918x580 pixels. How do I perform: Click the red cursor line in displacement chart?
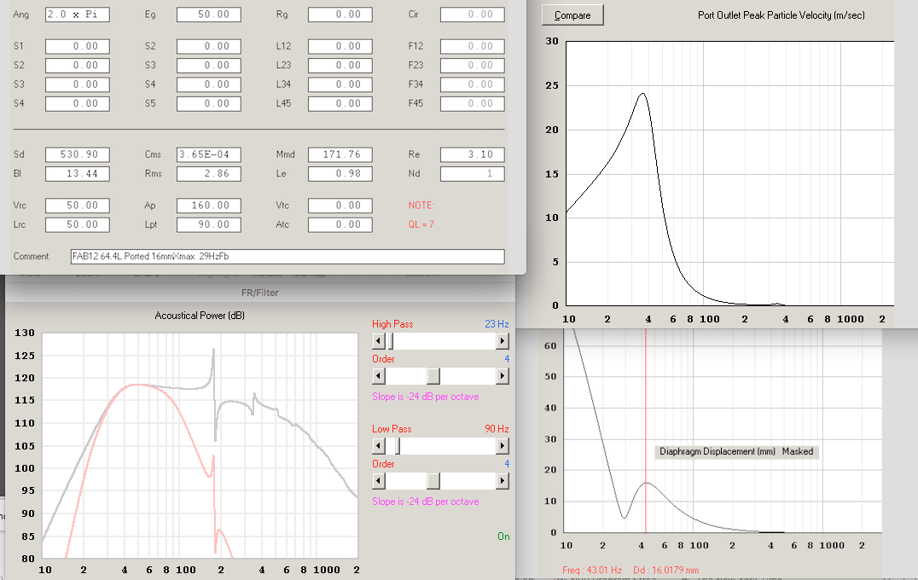646,430
